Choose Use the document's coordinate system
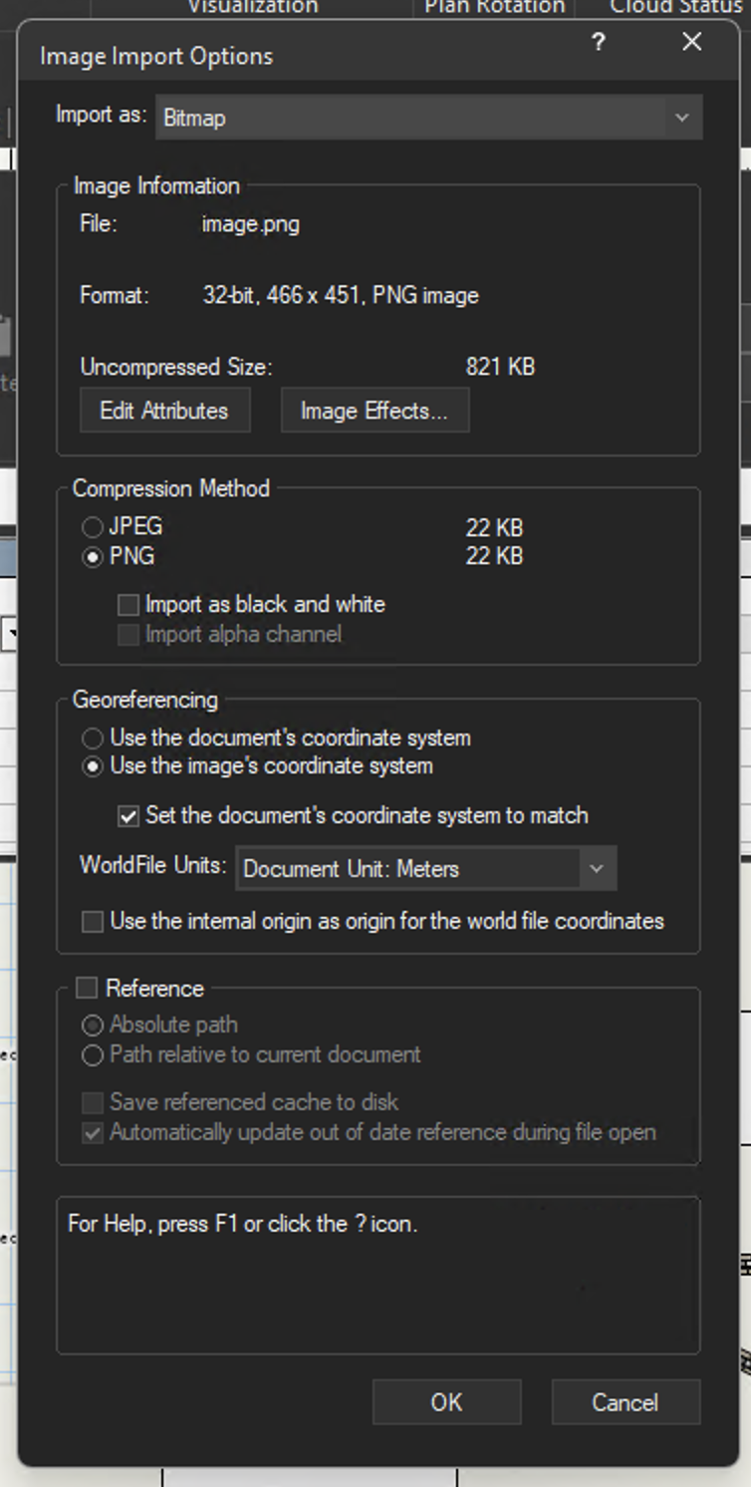The width and height of the screenshot is (751, 1487). 93,739
